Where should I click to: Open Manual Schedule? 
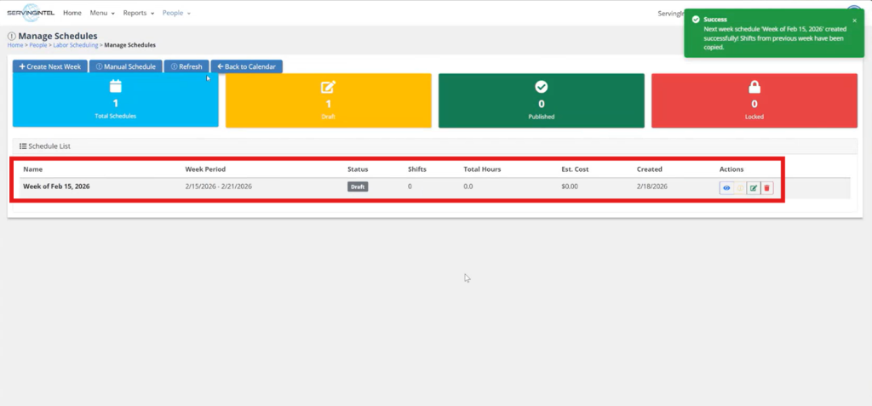tap(125, 66)
